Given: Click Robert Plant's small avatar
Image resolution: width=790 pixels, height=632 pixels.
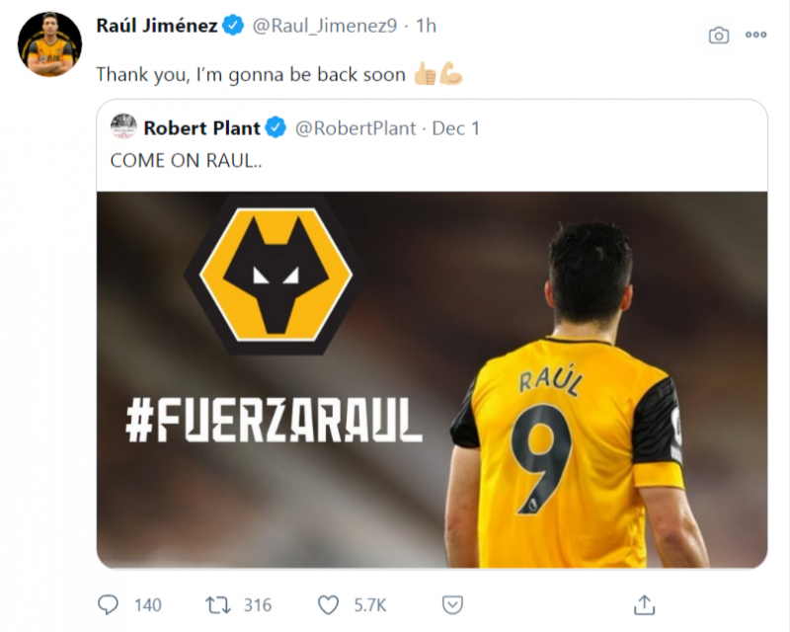Looking at the screenshot, I should 123,127.
